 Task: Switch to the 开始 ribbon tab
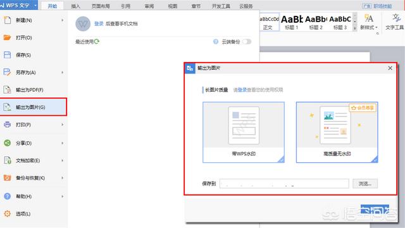(x=53, y=6)
